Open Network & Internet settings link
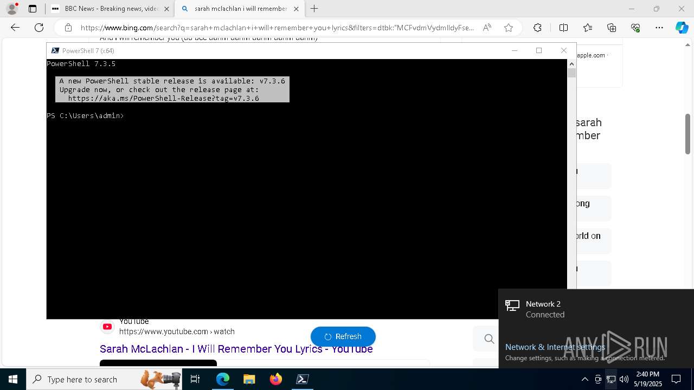Viewport: 694px width, 390px height. (x=555, y=347)
